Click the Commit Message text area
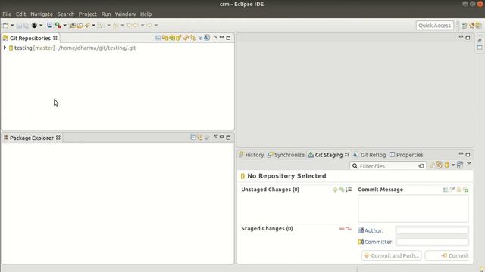 413,209
